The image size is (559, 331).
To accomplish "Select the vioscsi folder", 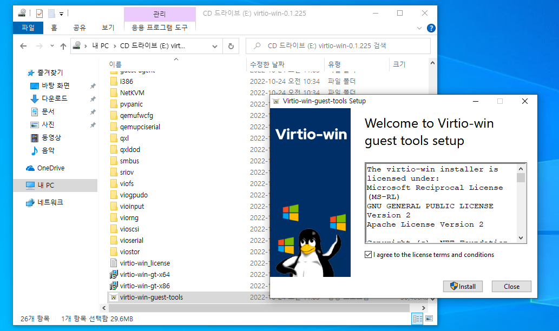I will 129,229.
